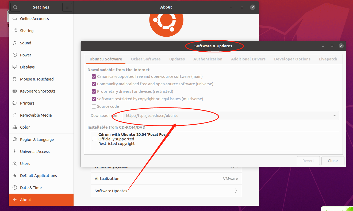Open the Download from server dropdown

coord(334,115)
